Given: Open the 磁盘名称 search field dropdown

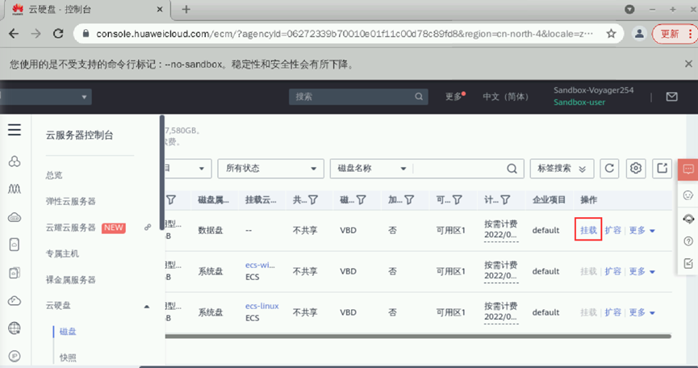Looking at the screenshot, I should click(371, 169).
